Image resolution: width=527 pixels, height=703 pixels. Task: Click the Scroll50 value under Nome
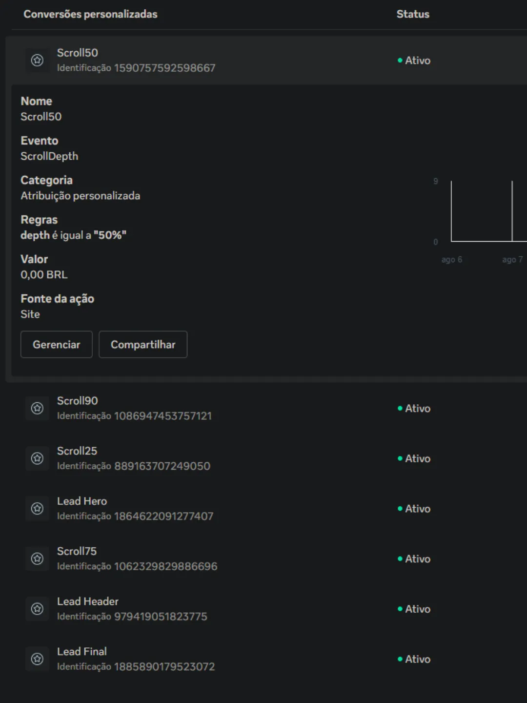pyautogui.click(x=41, y=117)
